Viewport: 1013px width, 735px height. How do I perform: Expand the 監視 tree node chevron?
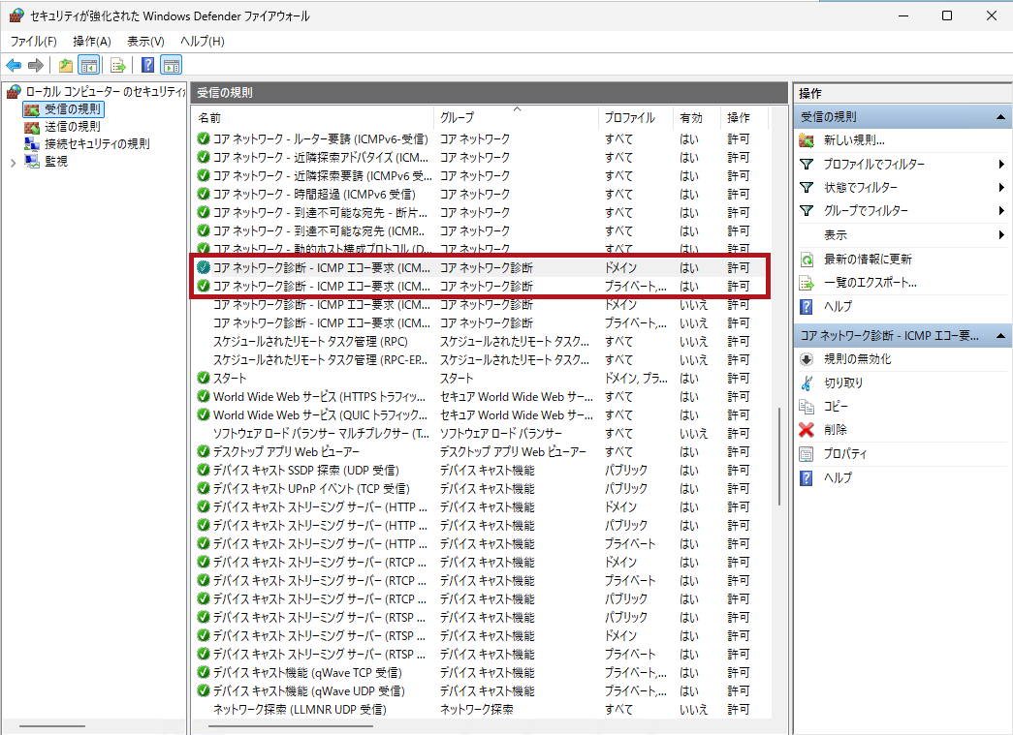pyautogui.click(x=13, y=162)
